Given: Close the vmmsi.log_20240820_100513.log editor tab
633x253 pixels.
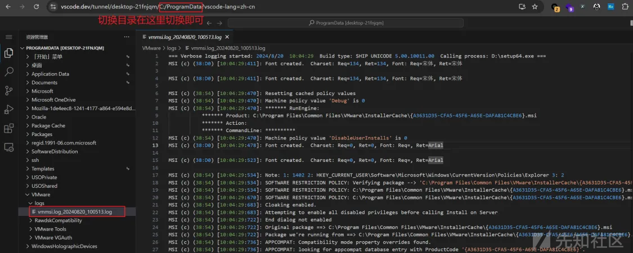Looking at the screenshot, I should click(227, 37).
